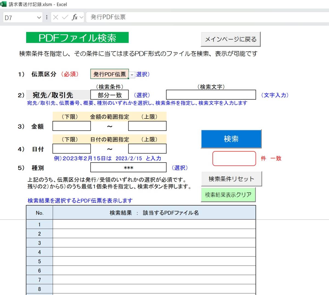Click the 日付 upper limit field
Screen dimensions: 329x295
[147, 149]
